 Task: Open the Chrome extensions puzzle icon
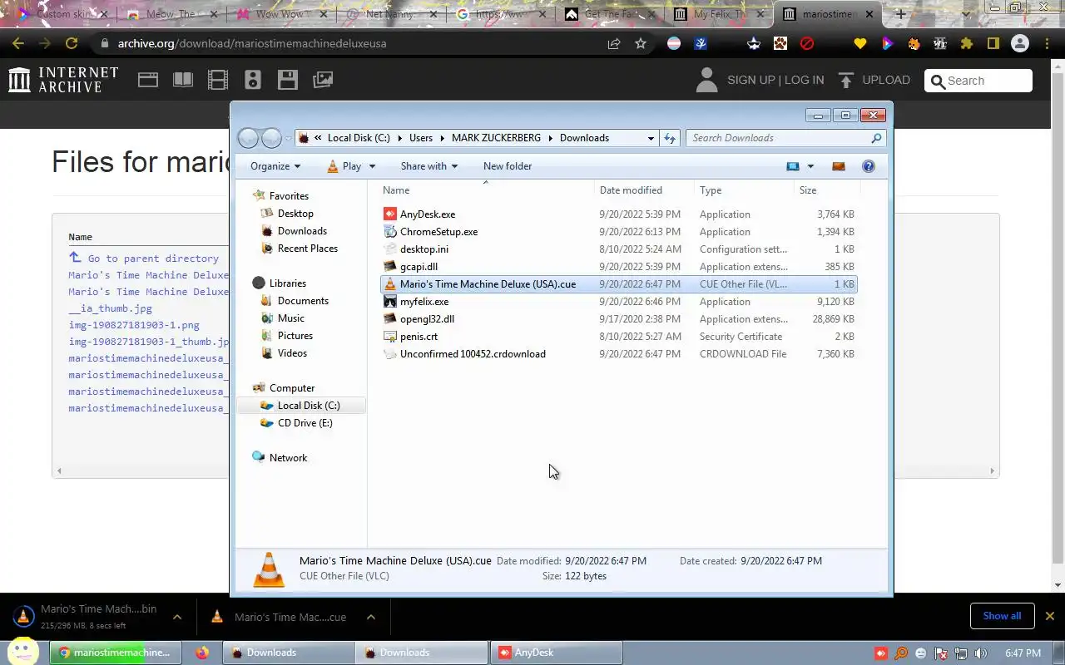click(x=967, y=43)
